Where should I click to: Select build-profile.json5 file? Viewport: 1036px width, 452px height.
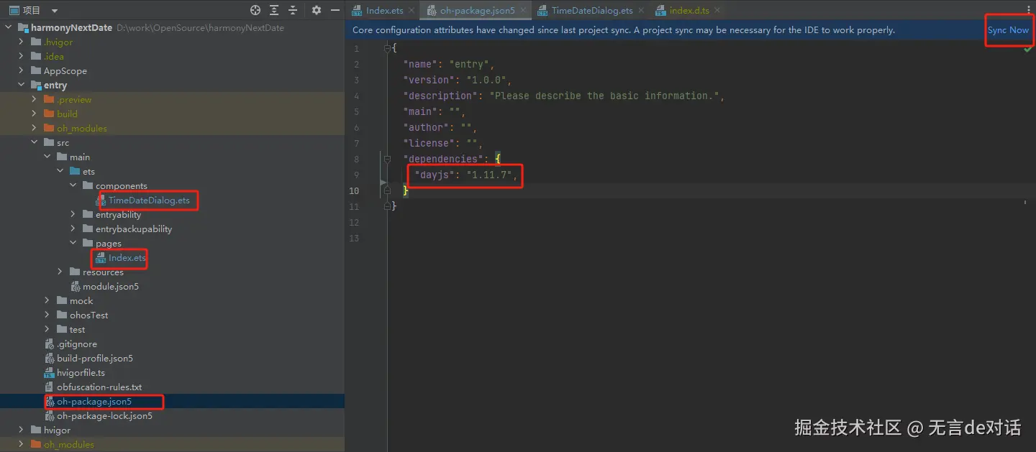pos(95,358)
